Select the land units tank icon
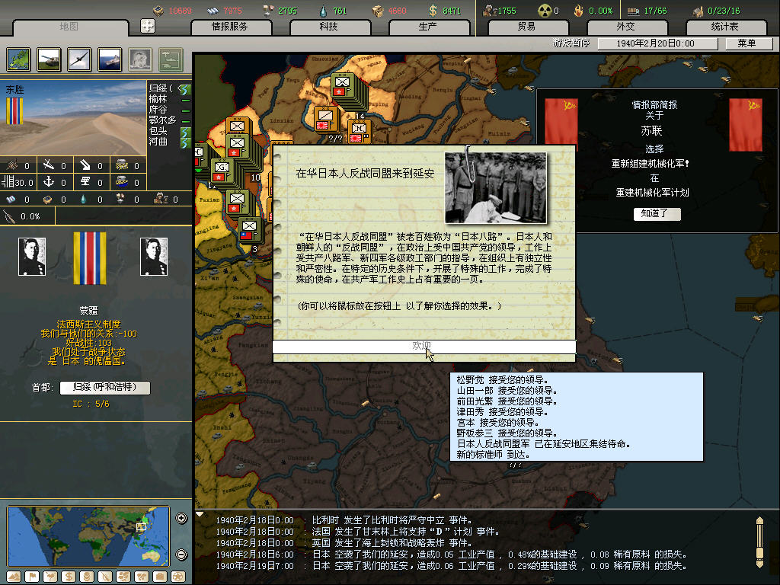This screenshot has width=780, height=585. click(x=49, y=59)
